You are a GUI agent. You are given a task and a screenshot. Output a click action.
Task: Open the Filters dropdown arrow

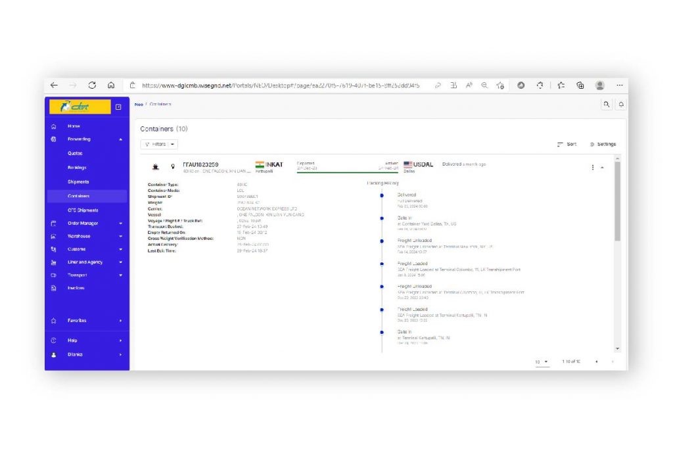(172, 144)
